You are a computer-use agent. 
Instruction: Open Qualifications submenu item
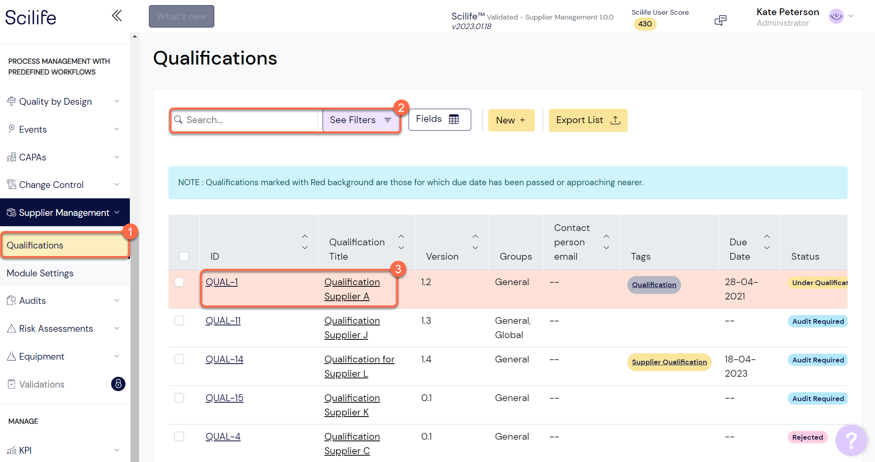(x=65, y=245)
